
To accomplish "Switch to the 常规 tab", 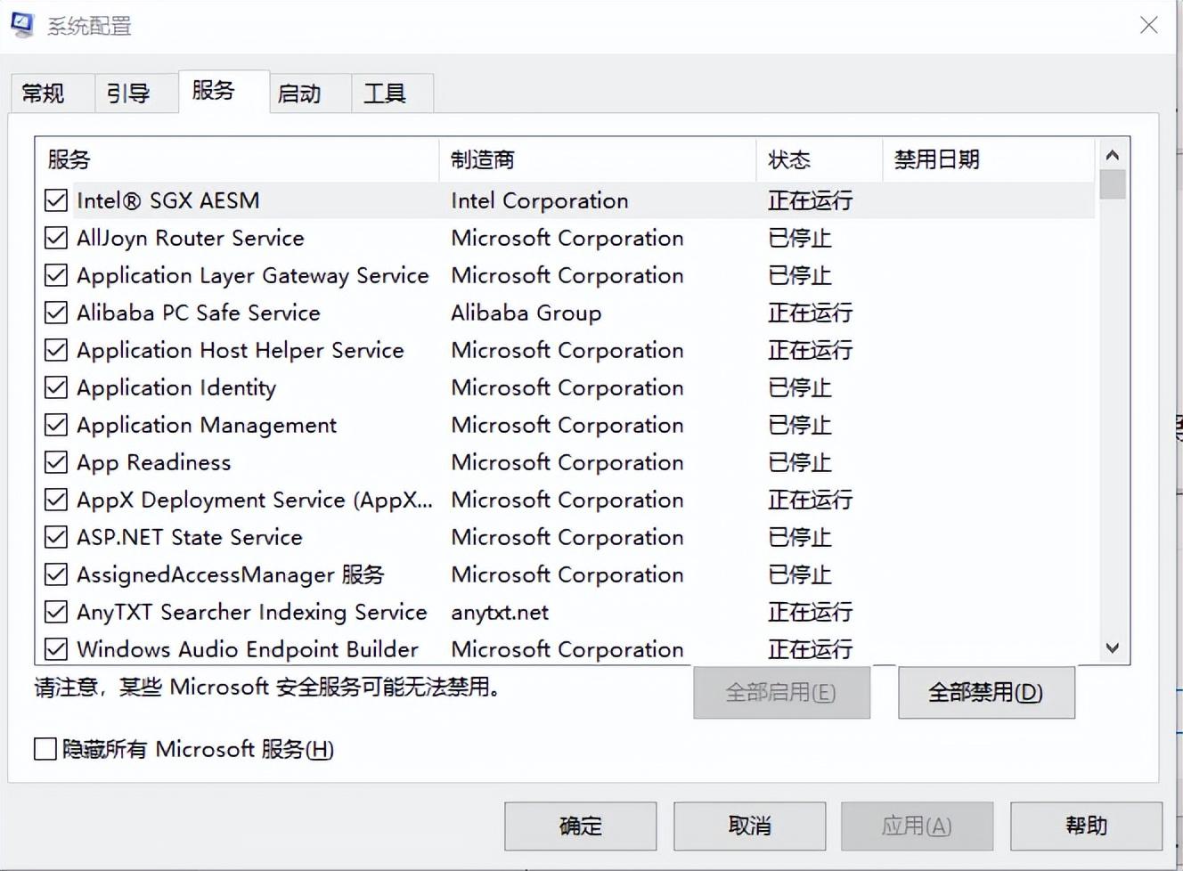I will click(x=43, y=94).
